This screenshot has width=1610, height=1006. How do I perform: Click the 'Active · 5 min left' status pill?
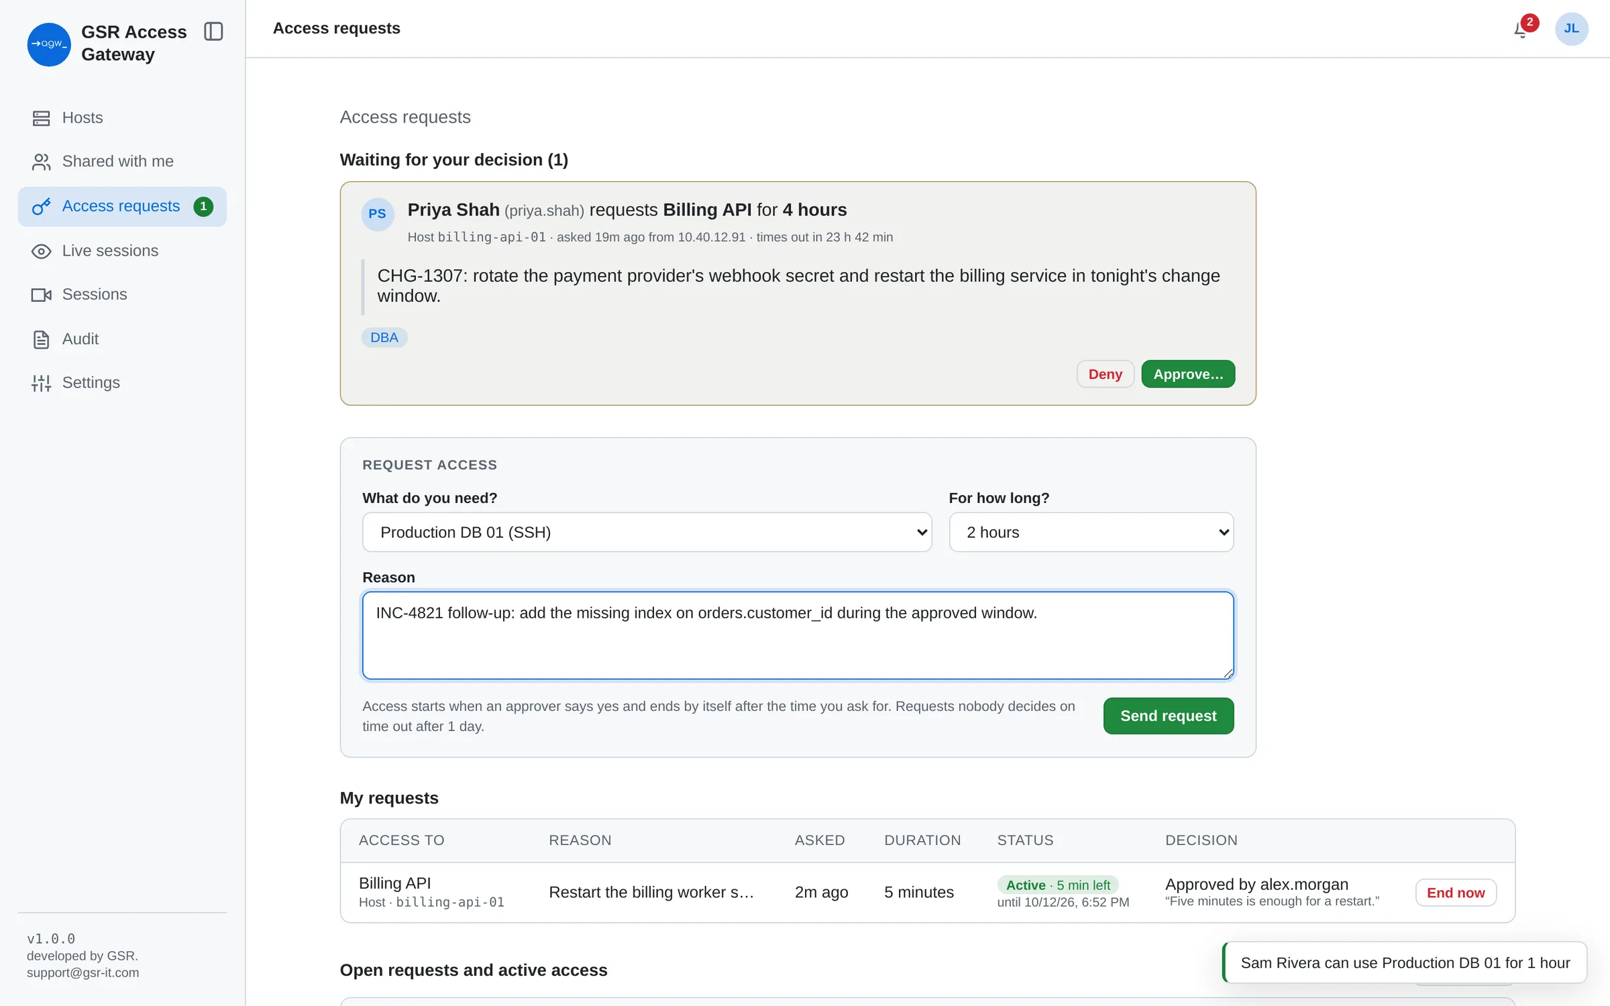(x=1058, y=885)
